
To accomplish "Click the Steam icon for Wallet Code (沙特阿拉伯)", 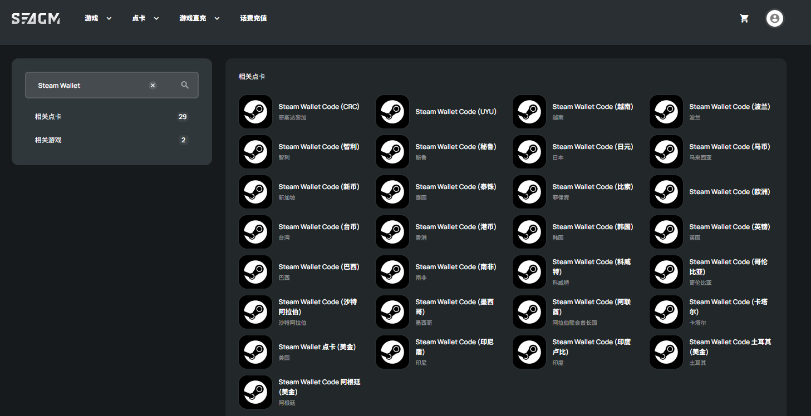I will click(x=255, y=312).
